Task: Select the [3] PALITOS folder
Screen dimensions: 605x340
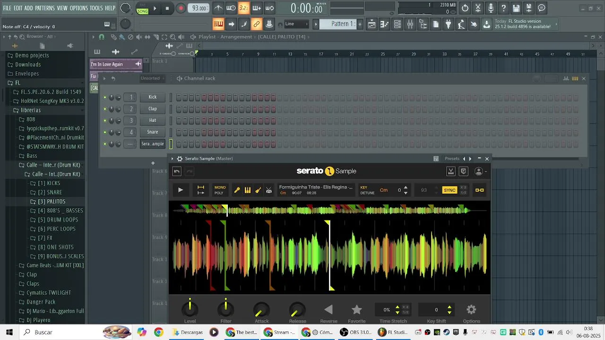Action: tap(51, 201)
